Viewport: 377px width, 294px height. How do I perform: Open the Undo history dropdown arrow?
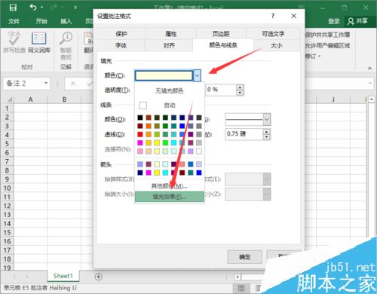pos(41,8)
